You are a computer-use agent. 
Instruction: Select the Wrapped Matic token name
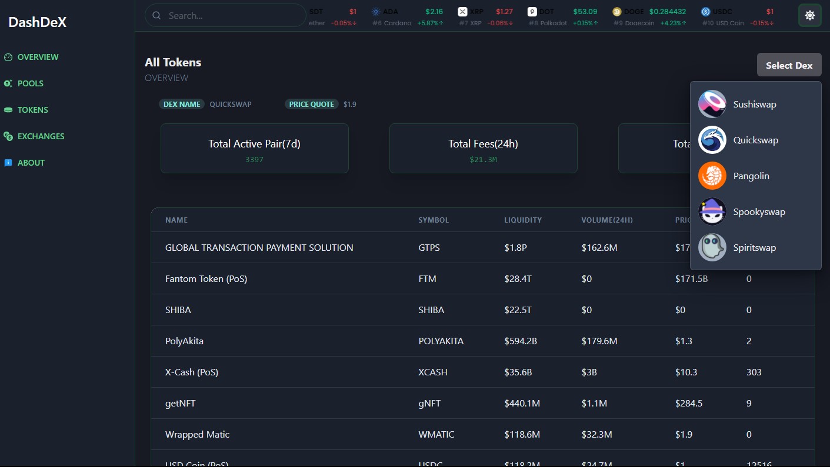tap(197, 435)
